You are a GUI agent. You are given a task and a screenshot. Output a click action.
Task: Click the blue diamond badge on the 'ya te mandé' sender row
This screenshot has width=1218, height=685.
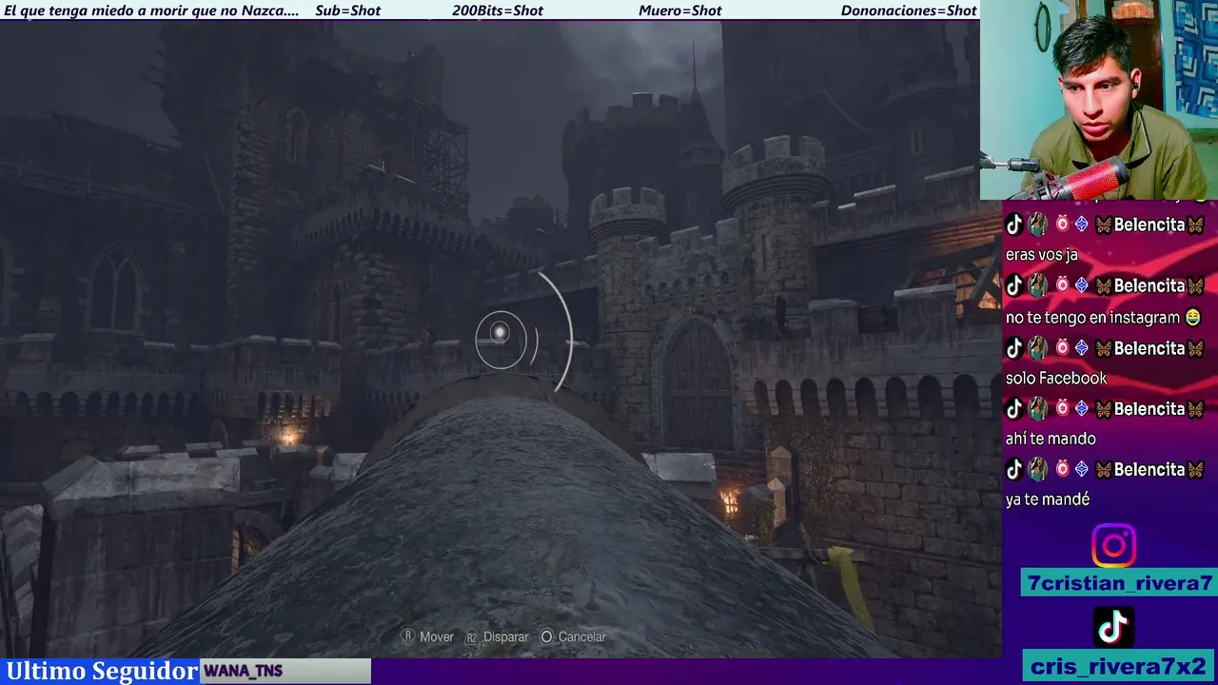coord(1081,469)
